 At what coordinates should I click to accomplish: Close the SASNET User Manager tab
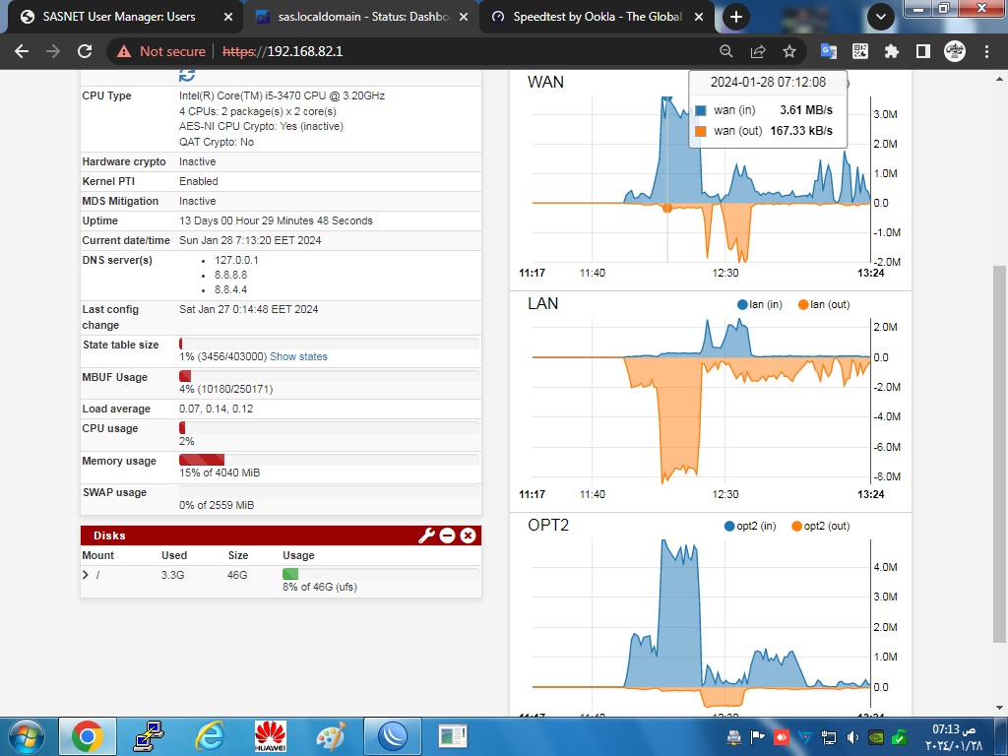(x=227, y=17)
